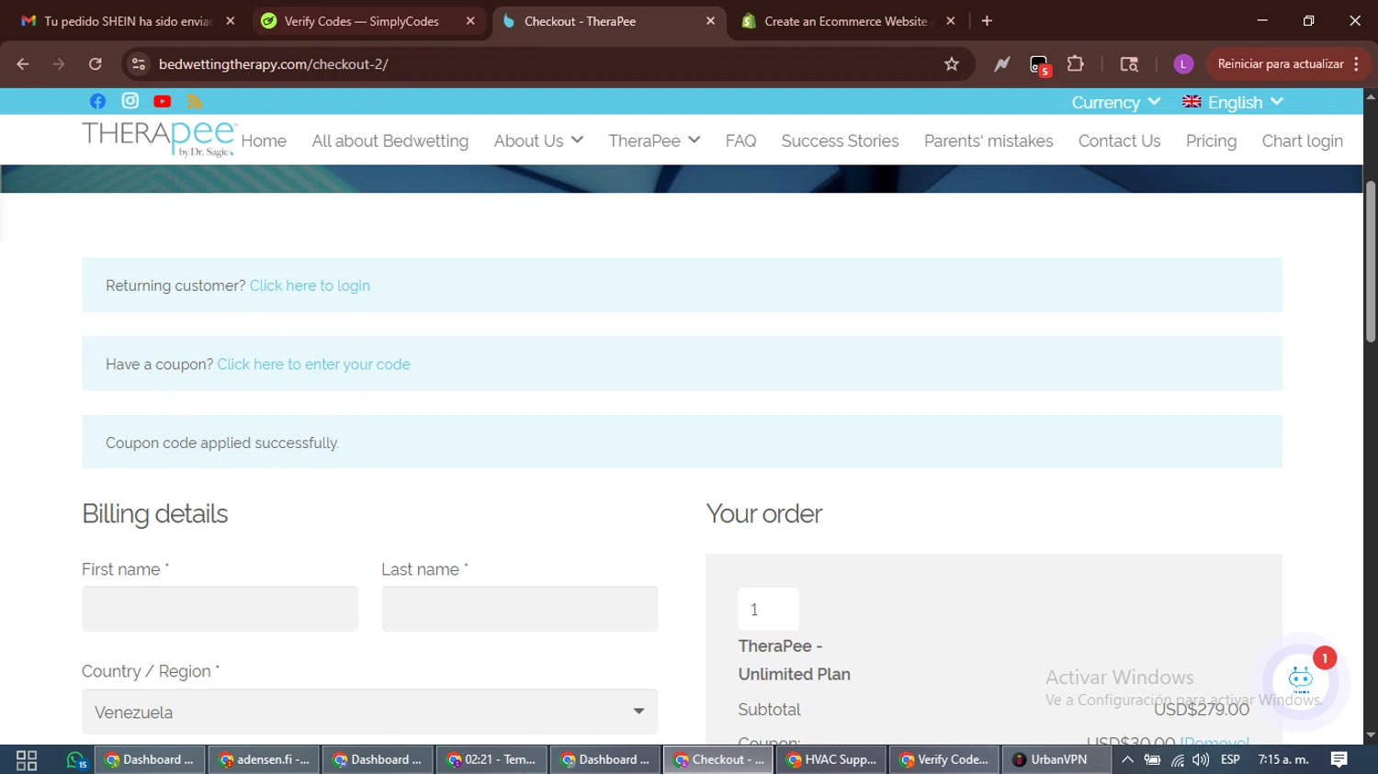Click the quantity box showing 1
The height and width of the screenshot is (774, 1378).
pyautogui.click(x=768, y=610)
